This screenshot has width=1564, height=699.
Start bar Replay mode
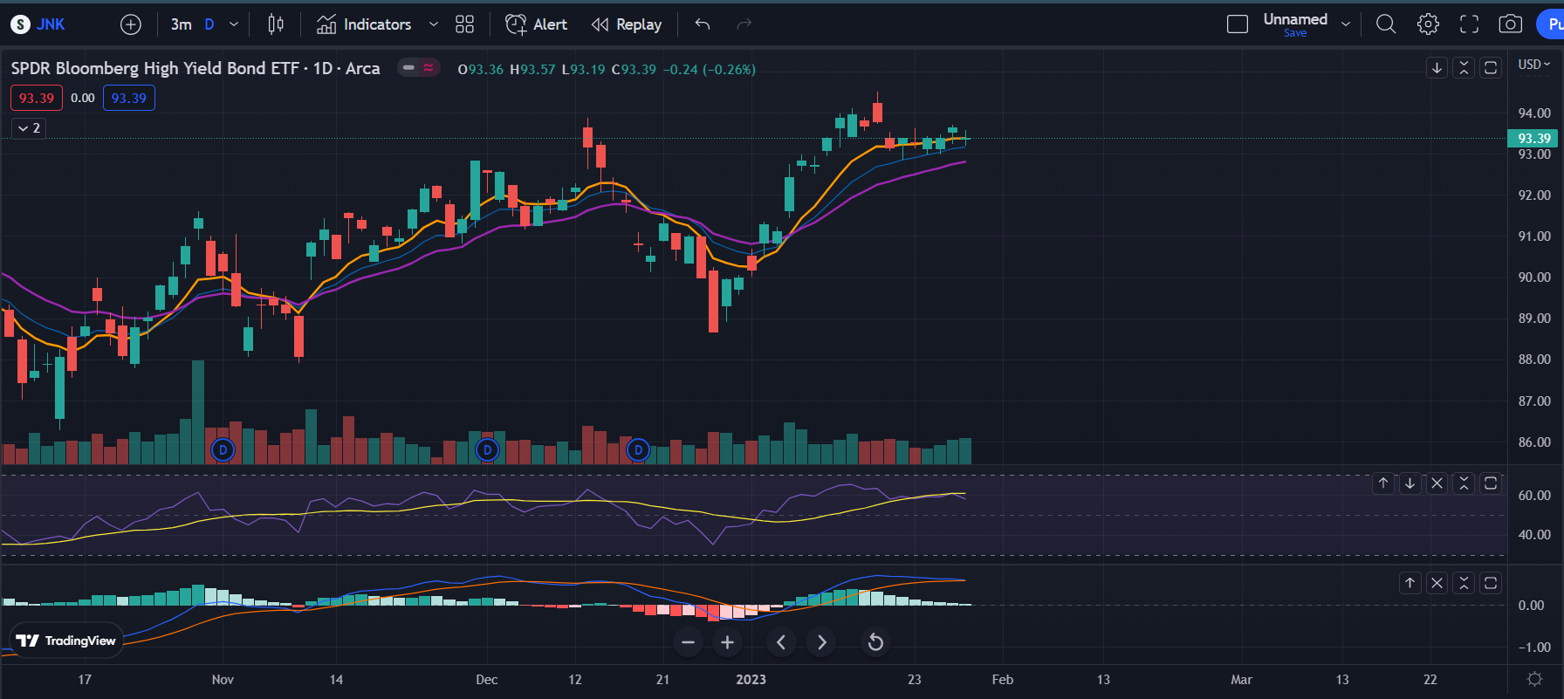pyautogui.click(x=627, y=24)
